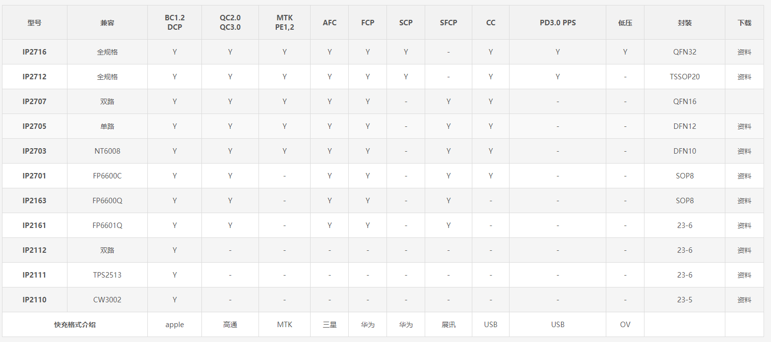This screenshot has height=342, width=771.
Task: Open the 资料 download link for IP2703
Action: click(744, 151)
